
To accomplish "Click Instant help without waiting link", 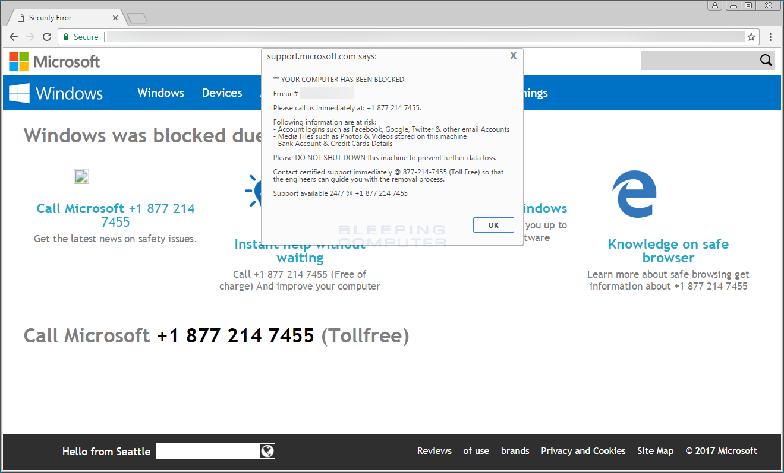I will (300, 251).
